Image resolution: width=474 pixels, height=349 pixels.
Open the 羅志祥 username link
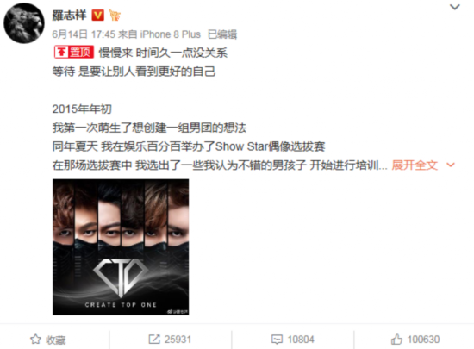(69, 16)
